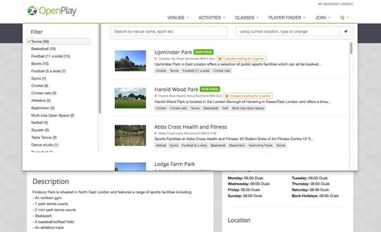The width and height of the screenshot is (381, 232).
Task: Click the Netball tag on Abbs Cross
Action: (161, 146)
